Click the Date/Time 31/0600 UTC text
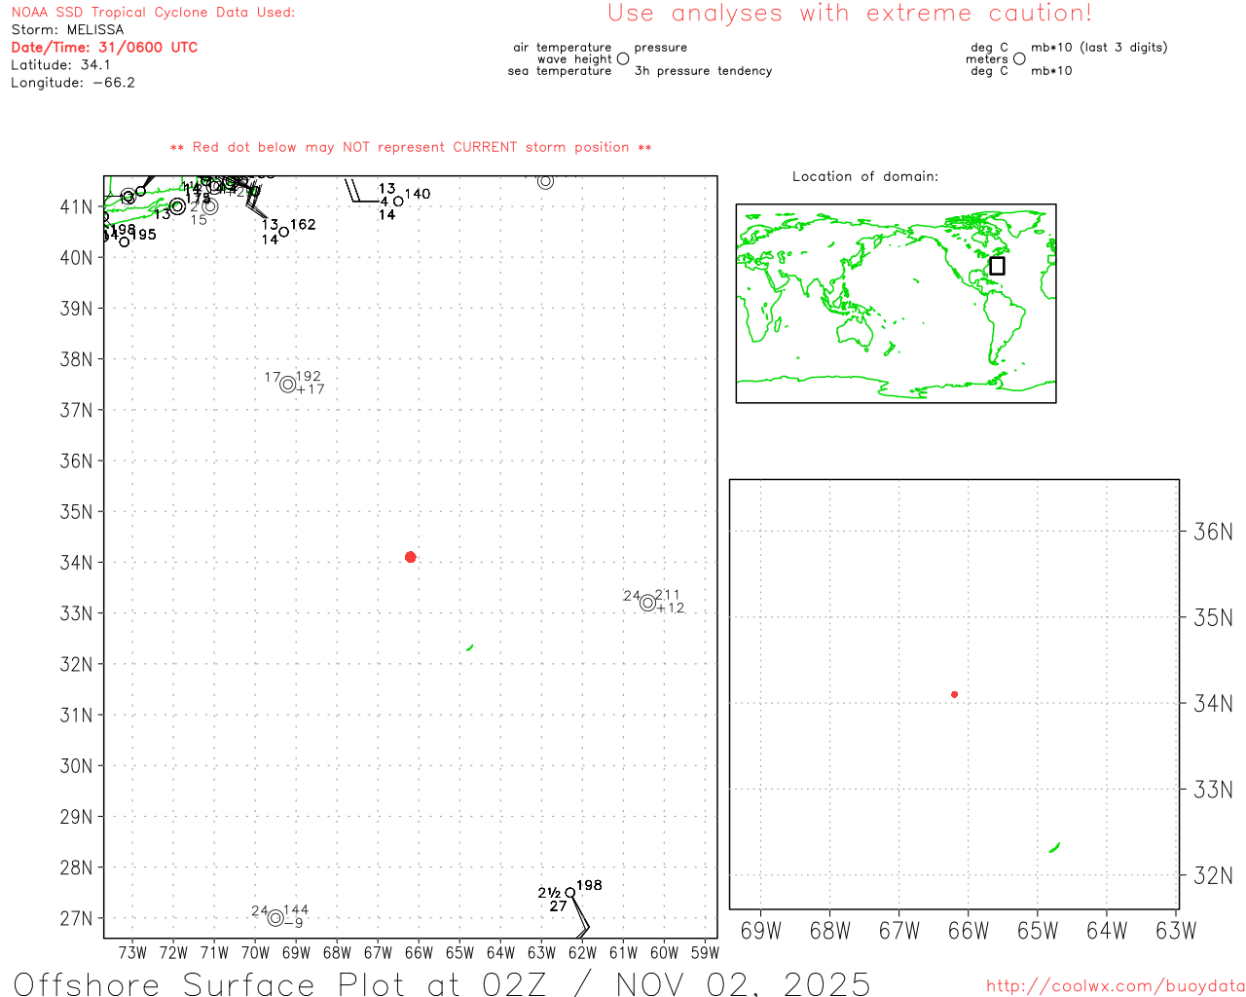Viewport: 1246px width, 997px height. click(x=104, y=47)
